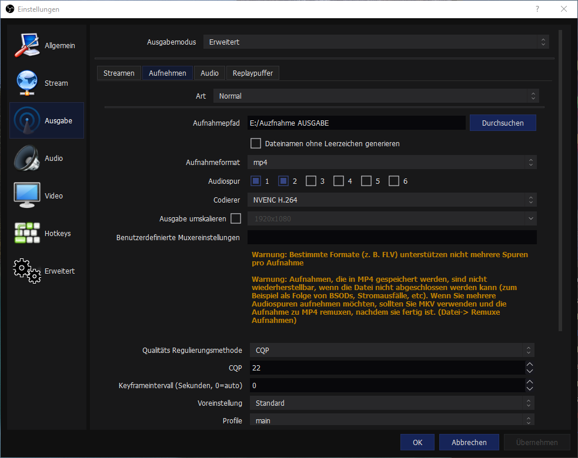Select the Video monitor icon
578x458 pixels.
click(x=27, y=196)
